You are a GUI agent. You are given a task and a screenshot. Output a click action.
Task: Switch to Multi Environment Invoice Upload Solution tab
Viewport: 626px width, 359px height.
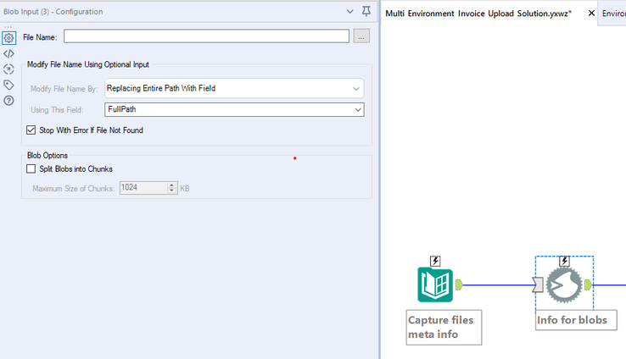point(478,14)
